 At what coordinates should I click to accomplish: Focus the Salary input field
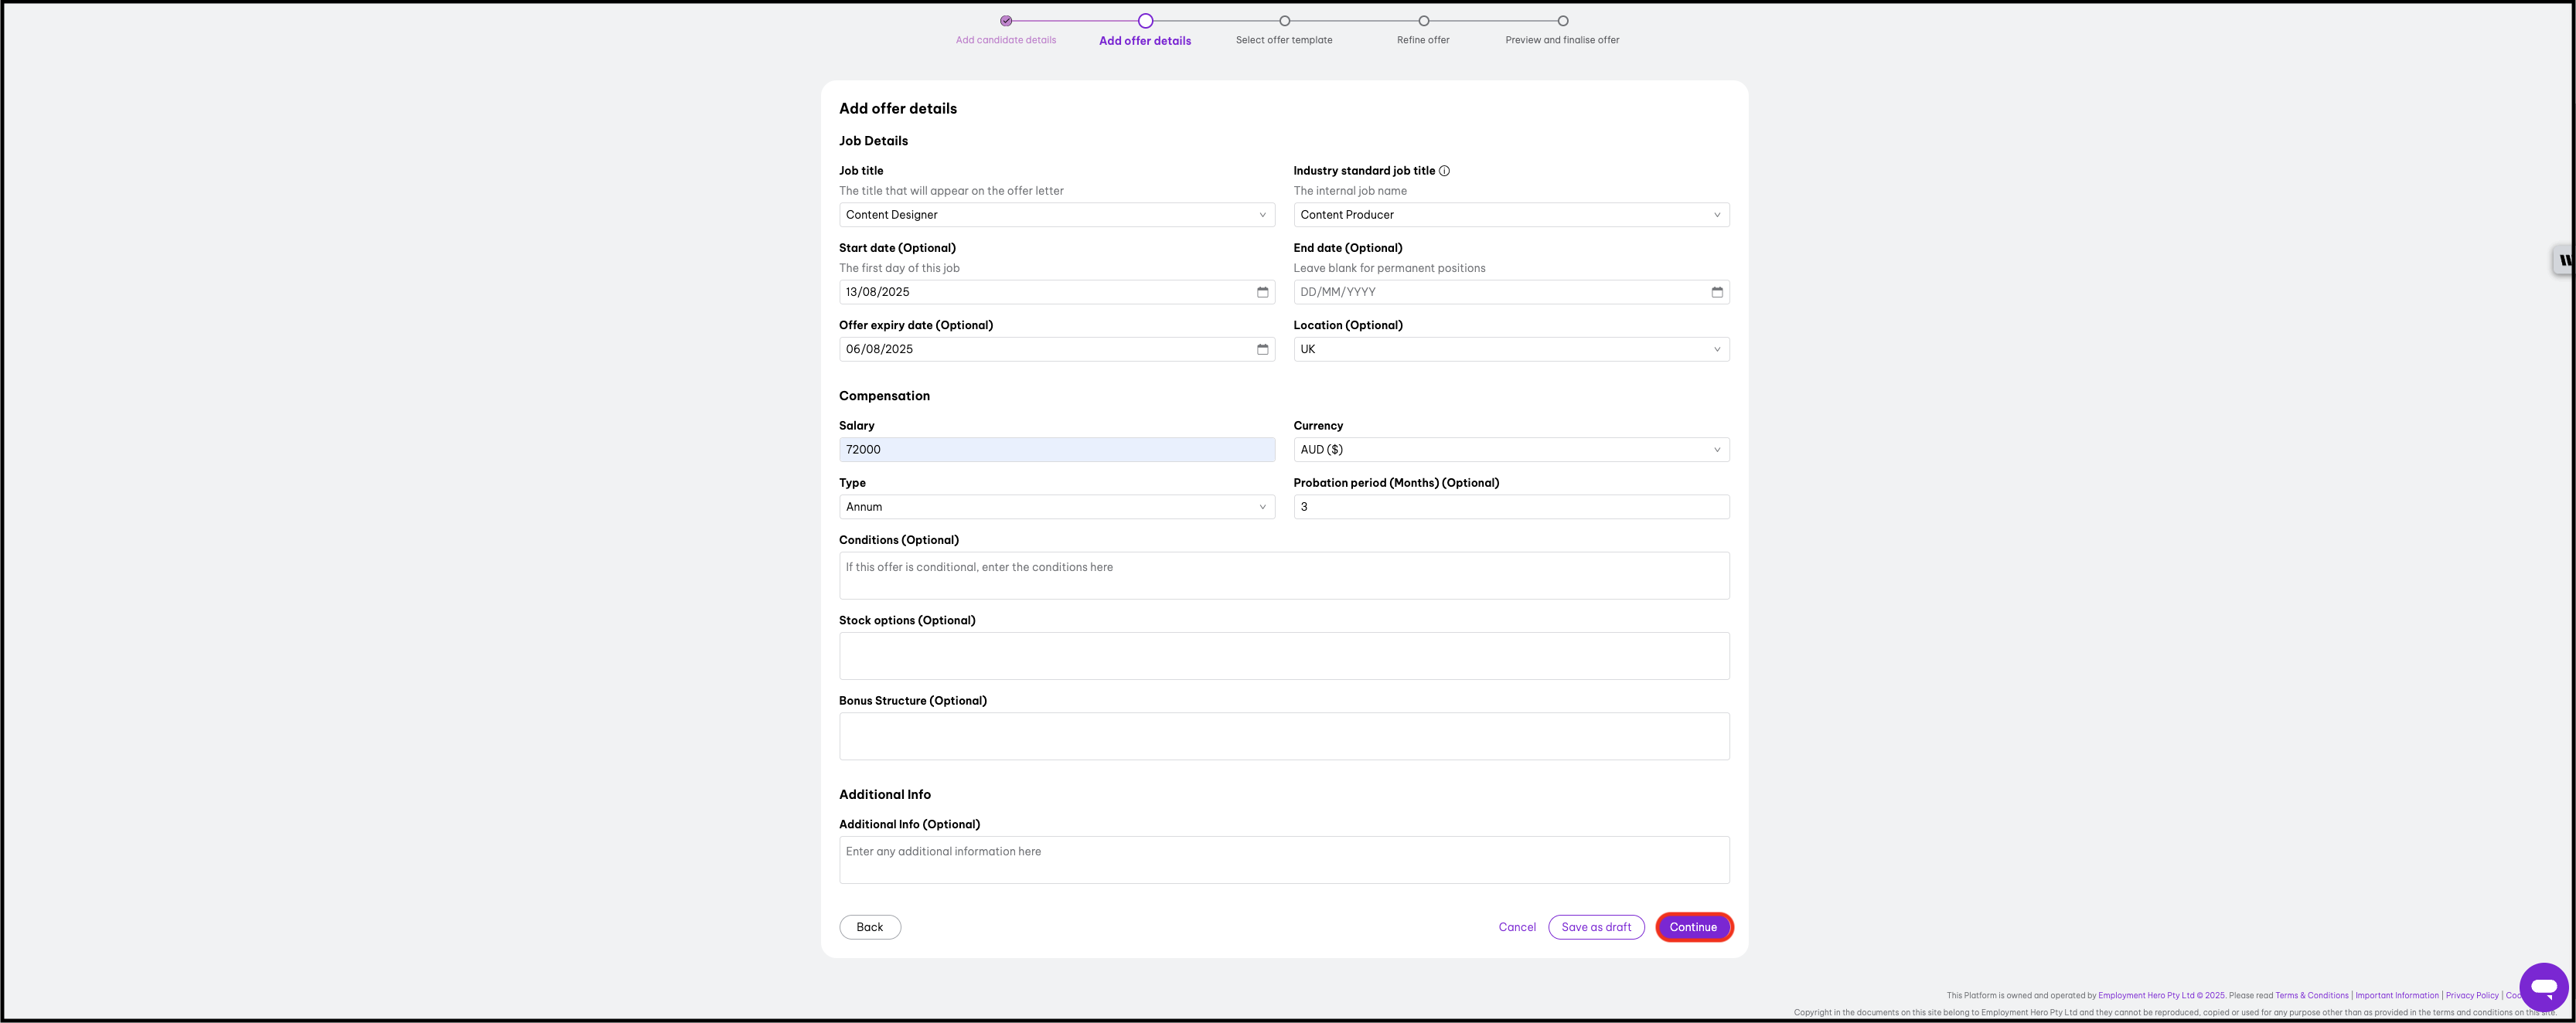point(1056,450)
